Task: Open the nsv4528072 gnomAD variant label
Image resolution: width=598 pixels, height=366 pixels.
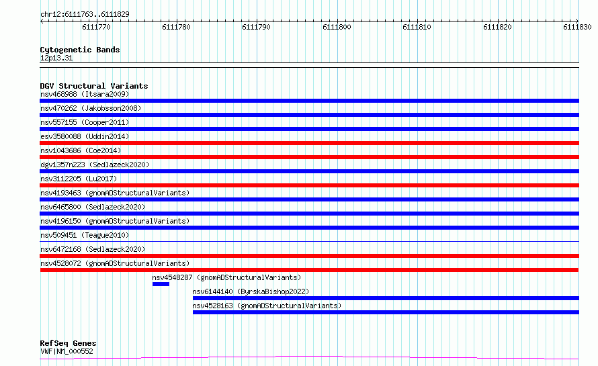Action: [115, 263]
